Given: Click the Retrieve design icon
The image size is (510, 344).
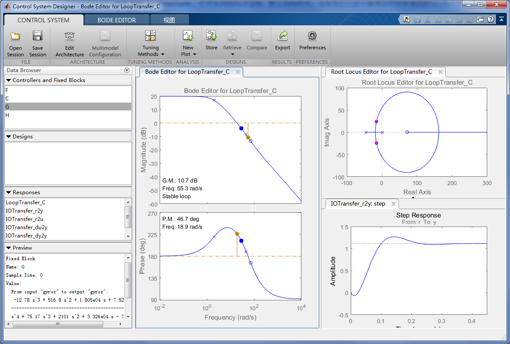Looking at the screenshot, I should click(232, 36).
